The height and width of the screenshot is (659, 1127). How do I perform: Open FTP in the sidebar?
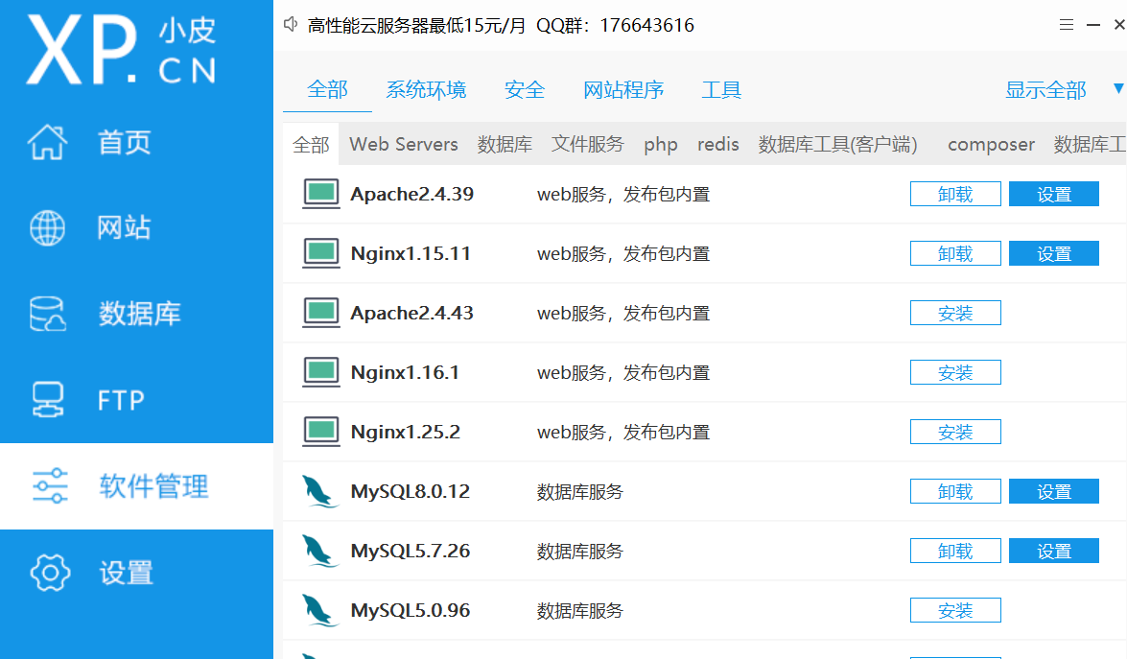coord(121,400)
